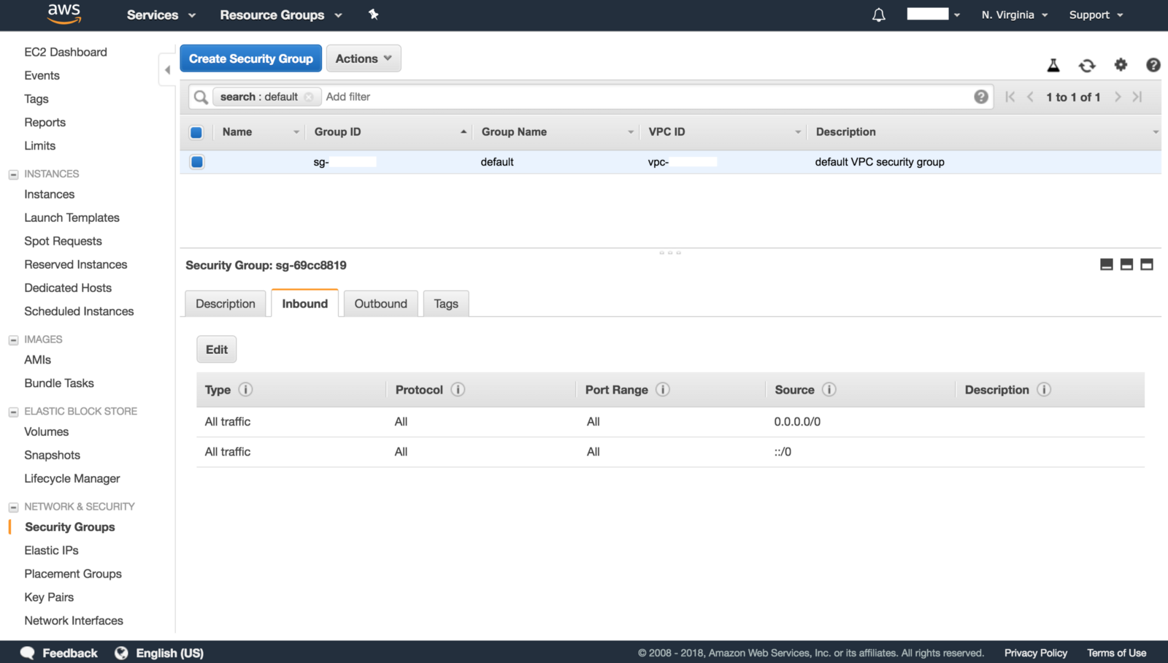Toggle the select-all checkbox in table header
Image resolution: width=1168 pixels, height=663 pixels.
pyautogui.click(x=196, y=132)
